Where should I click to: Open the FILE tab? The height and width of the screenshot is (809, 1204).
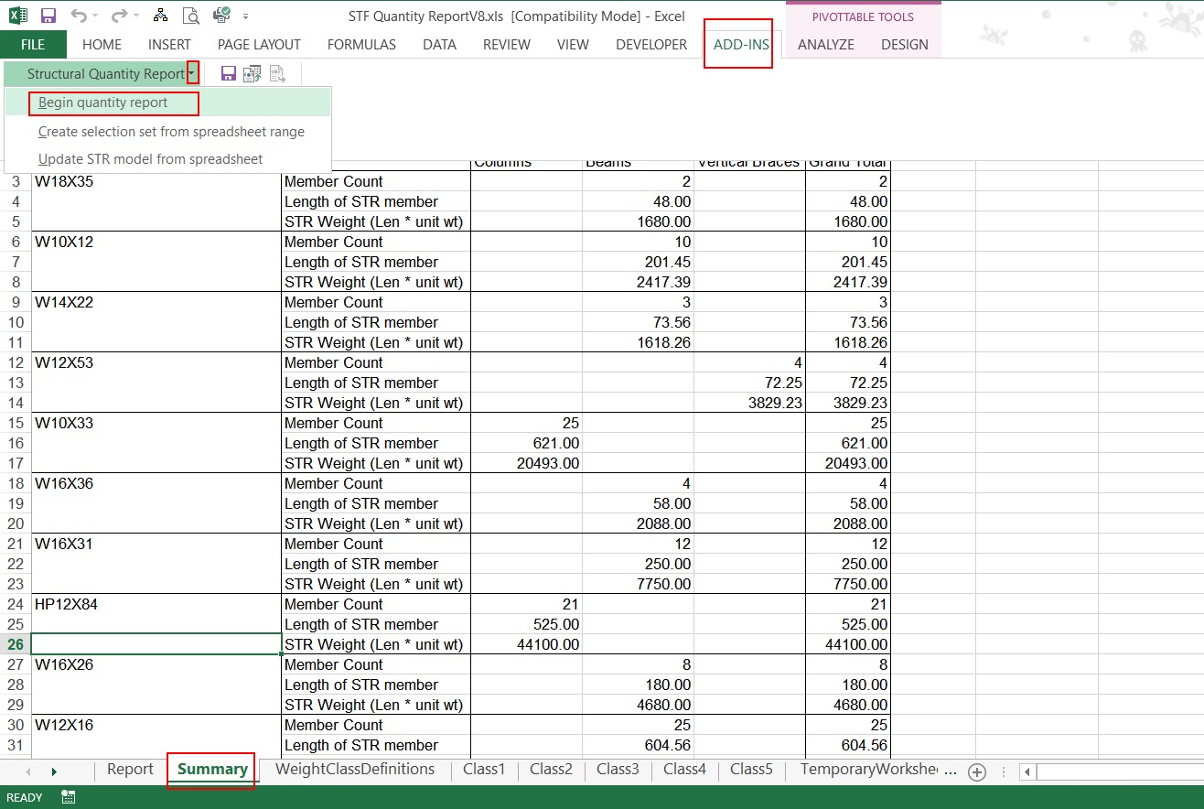click(x=33, y=44)
